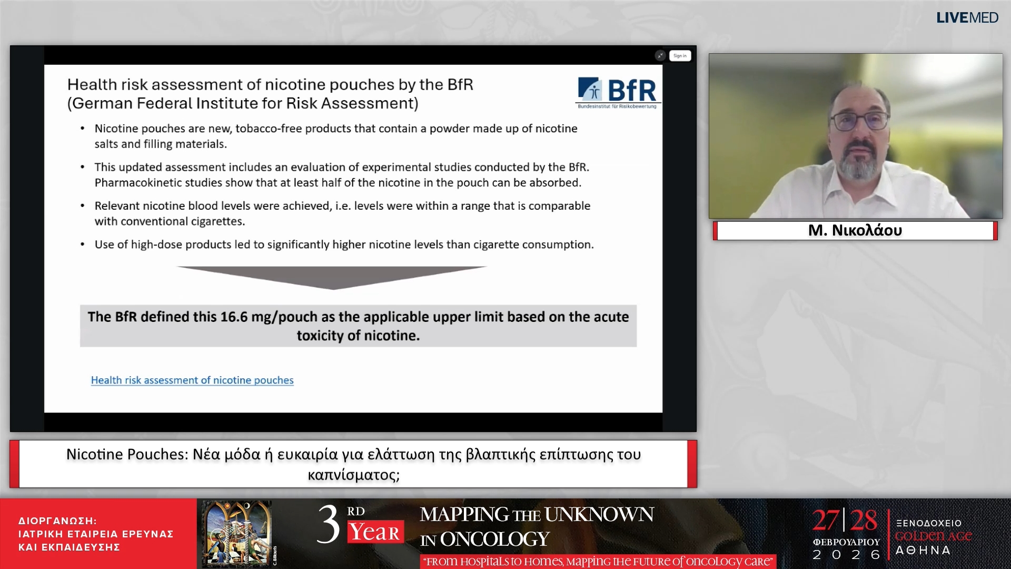Click the M. Νικολάου name label
Screen dimensions: 1011x569
click(x=855, y=230)
